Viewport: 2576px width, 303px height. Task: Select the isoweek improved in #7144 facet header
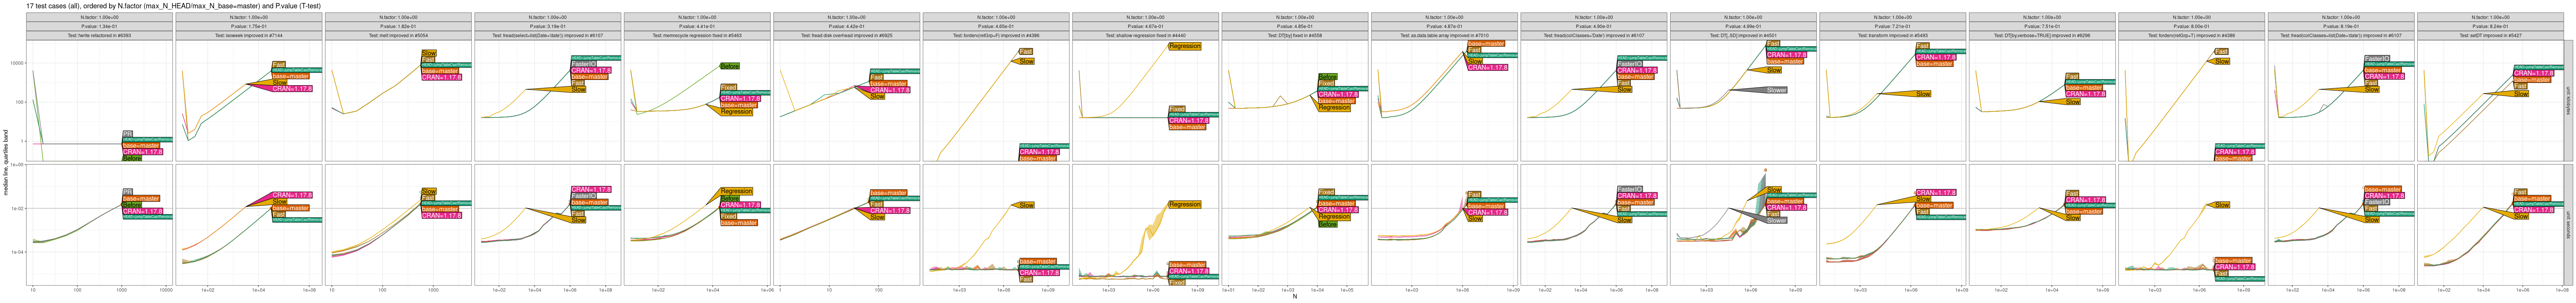point(249,35)
